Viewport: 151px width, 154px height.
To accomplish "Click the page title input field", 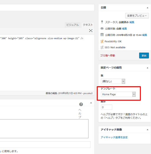I will [47, 8].
